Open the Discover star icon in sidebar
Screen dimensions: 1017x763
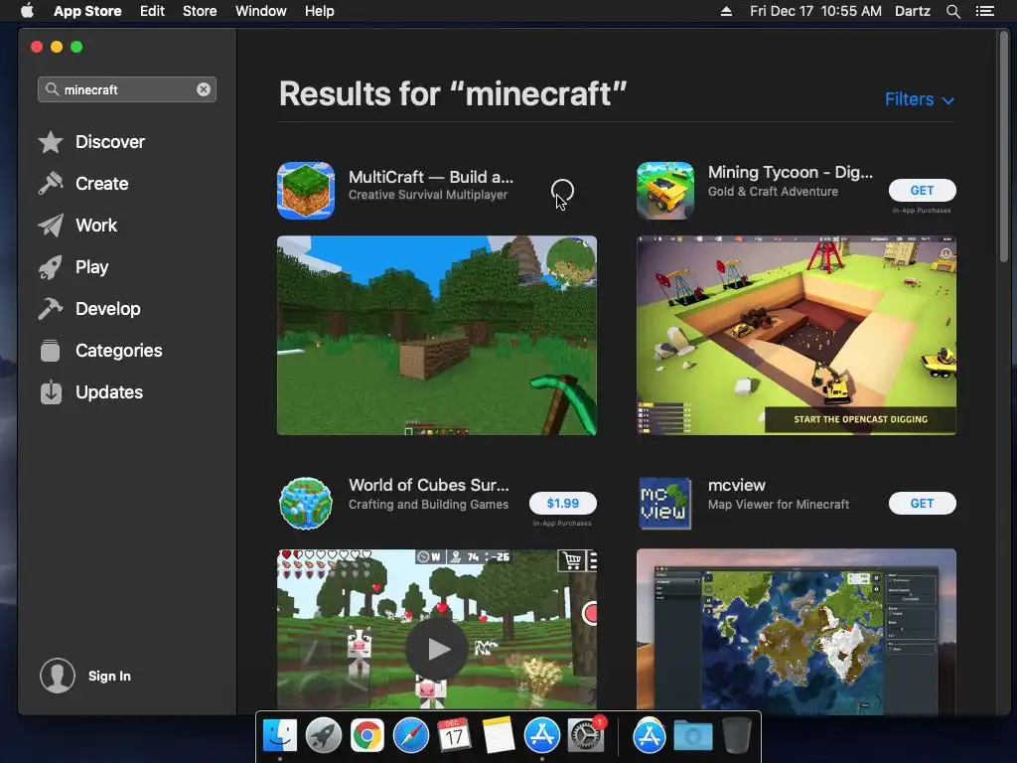point(51,142)
